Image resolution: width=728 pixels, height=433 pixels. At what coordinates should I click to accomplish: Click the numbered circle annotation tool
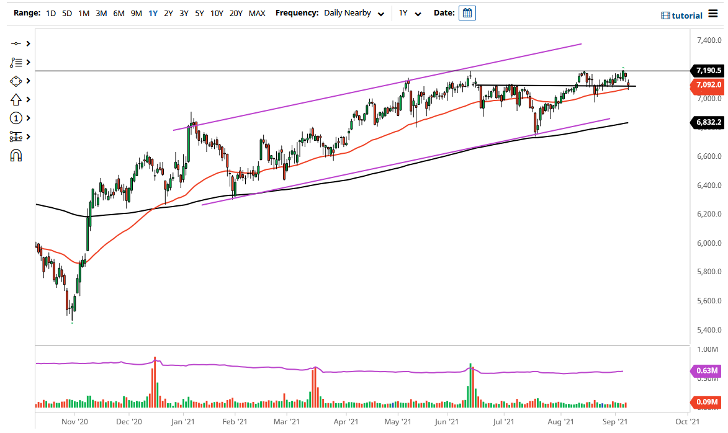click(16, 118)
